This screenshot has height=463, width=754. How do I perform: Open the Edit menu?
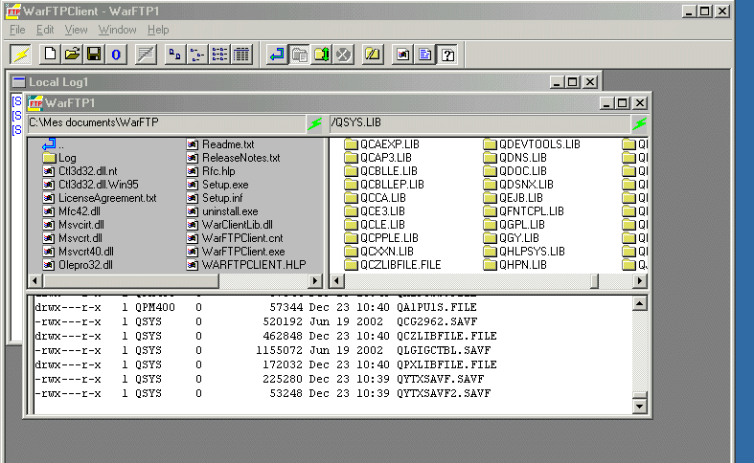tap(45, 30)
